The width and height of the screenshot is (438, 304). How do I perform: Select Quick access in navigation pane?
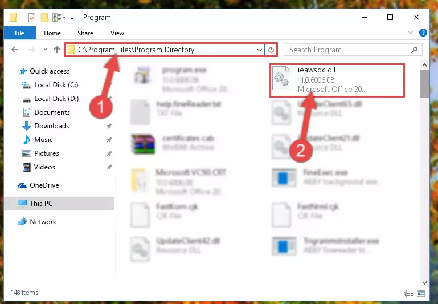click(x=50, y=71)
